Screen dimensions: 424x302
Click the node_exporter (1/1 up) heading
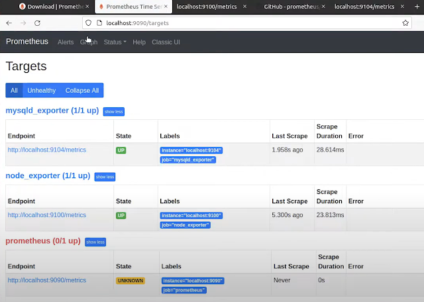click(x=48, y=176)
